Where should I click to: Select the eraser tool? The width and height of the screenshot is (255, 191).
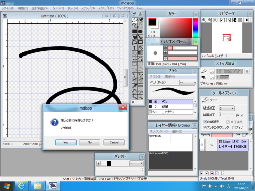click(x=140, y=20)
